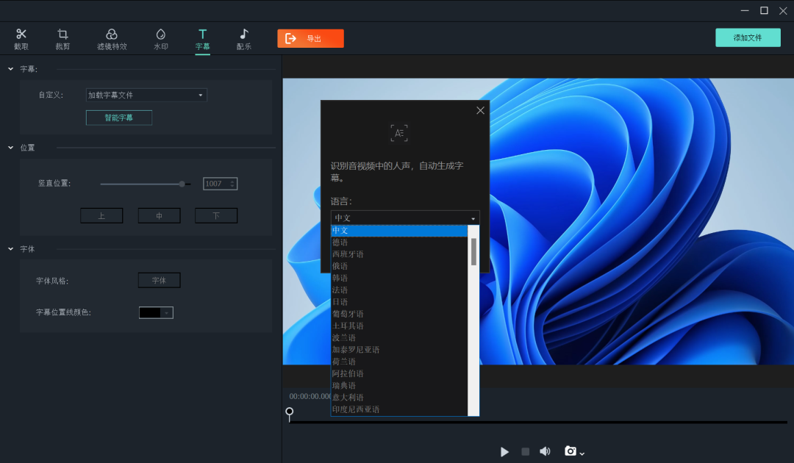Viewport: 794px width, 463px height.
Task: Stop the video playback
Action: pos(525,451)
